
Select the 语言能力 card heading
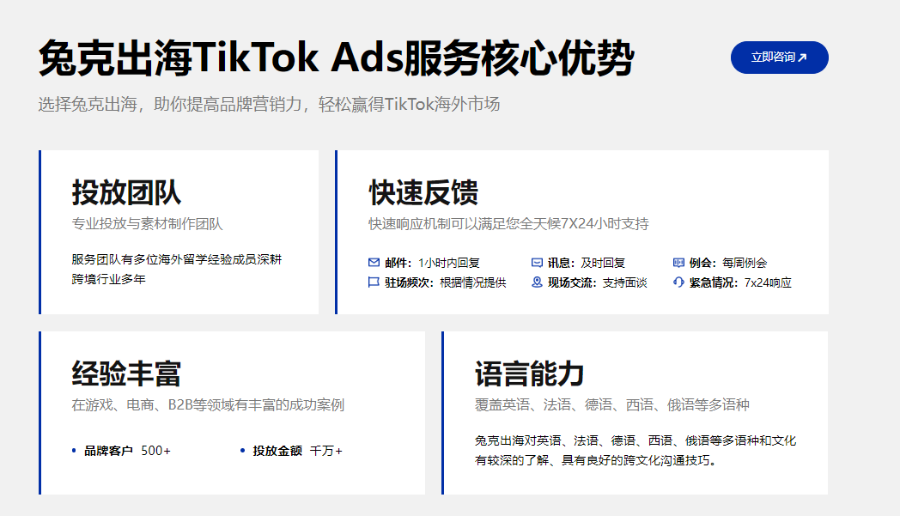tap(529, 373)
